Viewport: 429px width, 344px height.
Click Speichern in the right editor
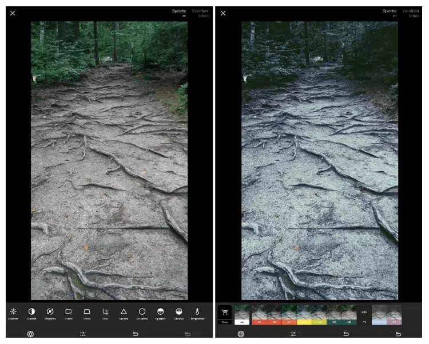[x=390, y=13]
